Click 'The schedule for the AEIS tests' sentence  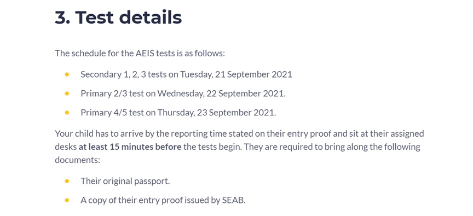coord(140,54)
